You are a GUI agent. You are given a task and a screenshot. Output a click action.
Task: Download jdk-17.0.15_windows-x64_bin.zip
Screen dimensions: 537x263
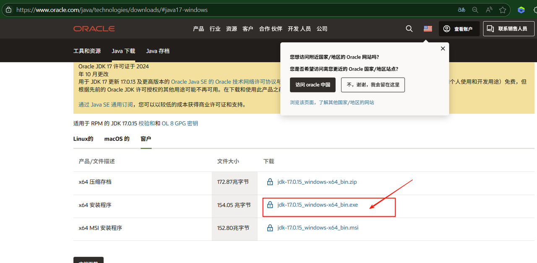(x=317, y=182)
